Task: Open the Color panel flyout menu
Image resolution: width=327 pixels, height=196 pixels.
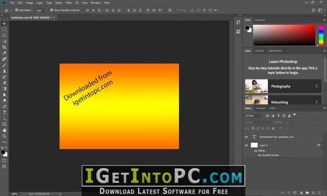Action: 324,20
